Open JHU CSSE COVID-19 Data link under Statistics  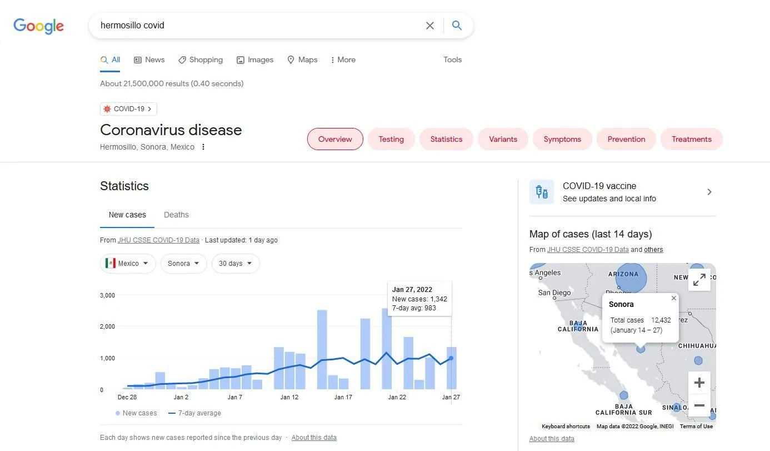158,240
